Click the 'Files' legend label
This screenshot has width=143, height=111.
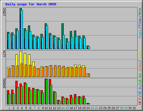[140, 22]
